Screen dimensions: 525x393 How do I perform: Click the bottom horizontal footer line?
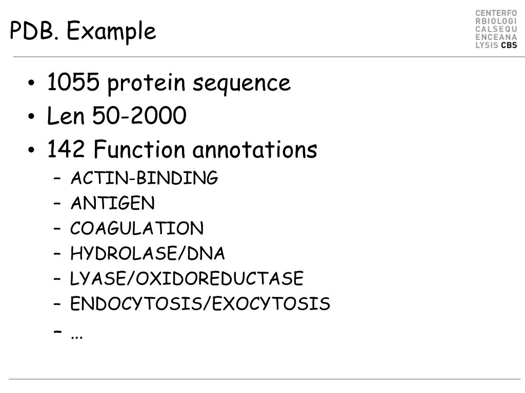click(265, 379)
